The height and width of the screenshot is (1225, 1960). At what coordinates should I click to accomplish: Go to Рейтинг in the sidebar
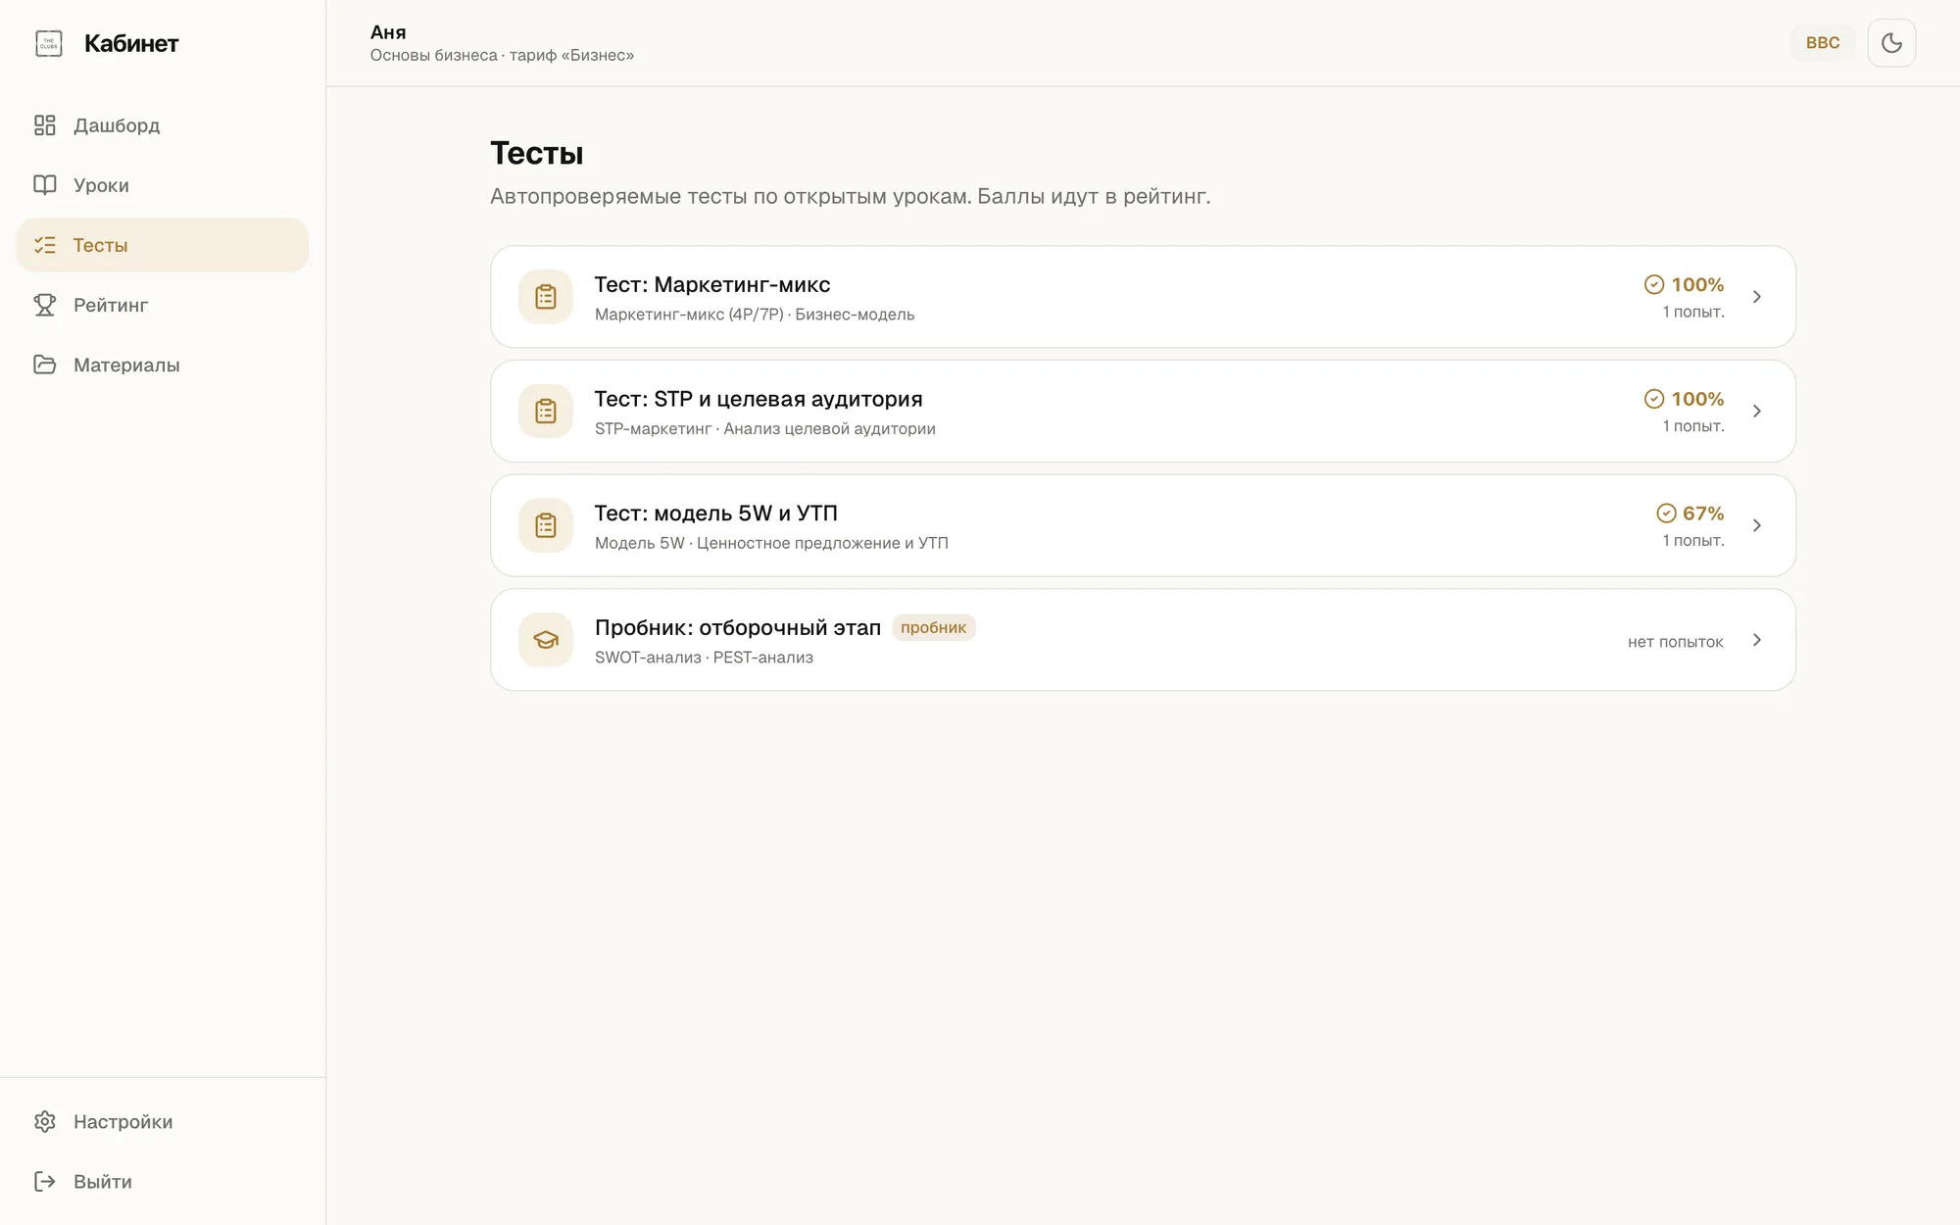(163, 305)
